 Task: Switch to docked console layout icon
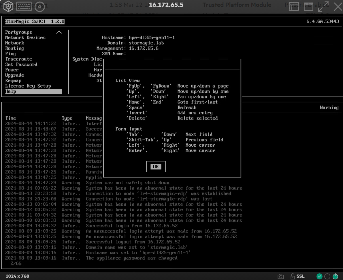tap(294, 7)
